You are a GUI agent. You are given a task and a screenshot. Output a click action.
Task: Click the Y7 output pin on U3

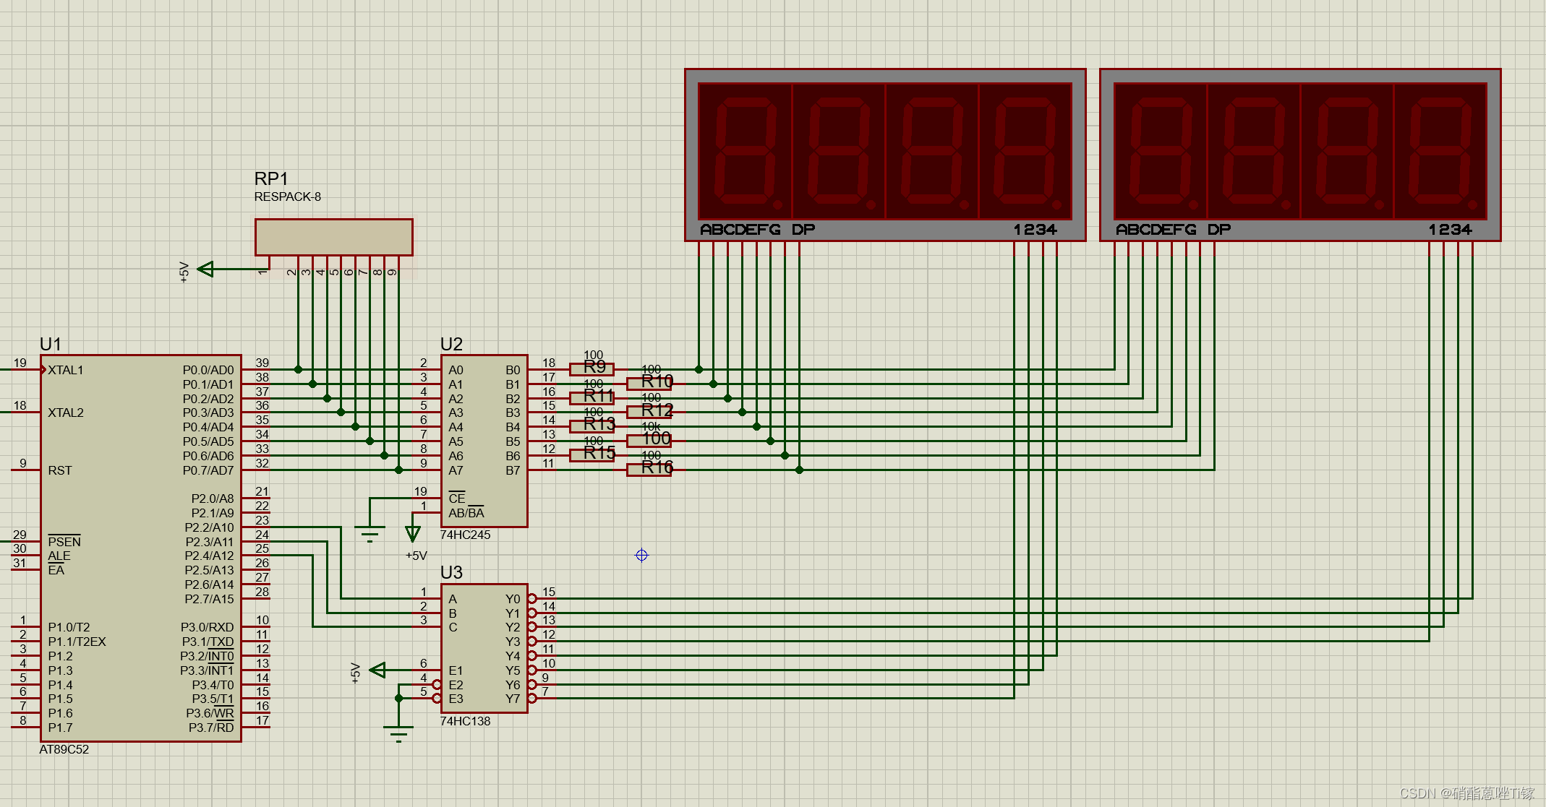tap(513, 699)
